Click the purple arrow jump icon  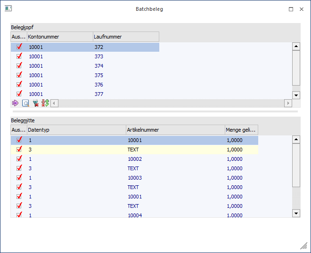[15, 103]
